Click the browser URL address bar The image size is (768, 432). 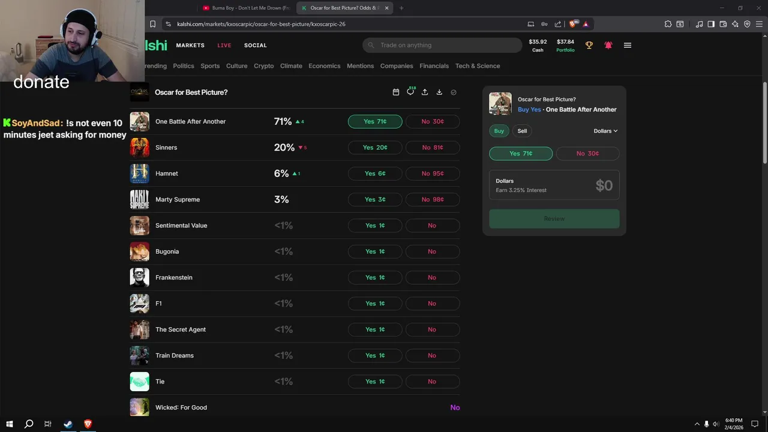click(x=342, y=24)
